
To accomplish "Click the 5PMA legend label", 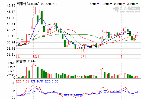I will (x=93, y=4).
